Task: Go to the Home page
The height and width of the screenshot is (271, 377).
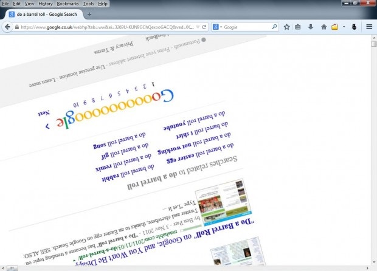Action: tap(324, 27)
